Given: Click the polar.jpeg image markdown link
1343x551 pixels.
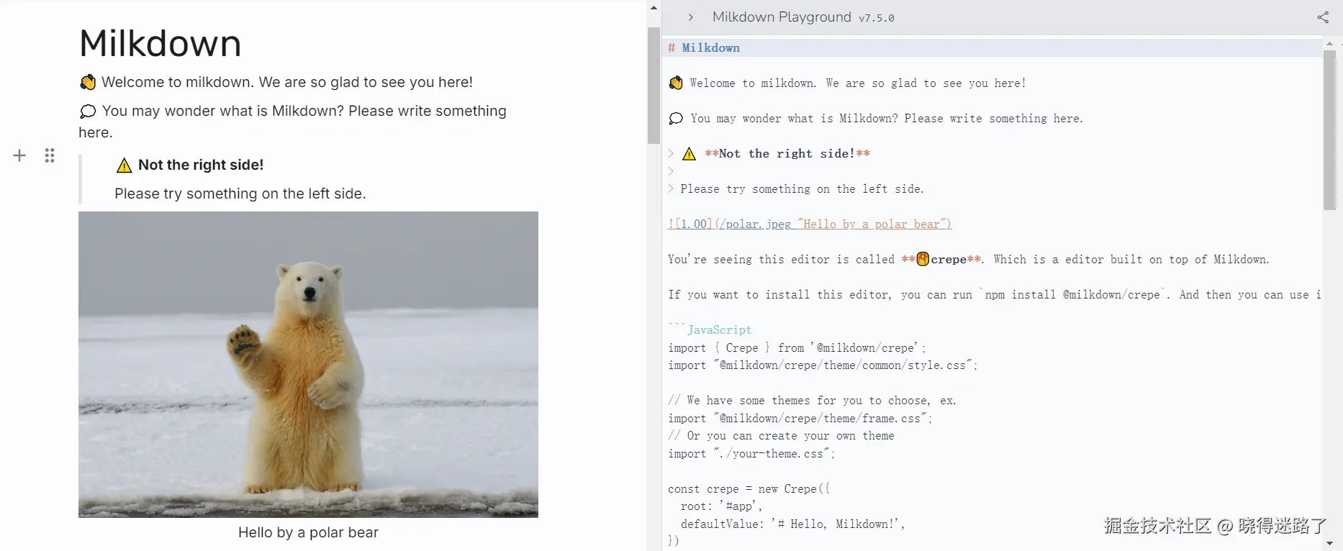Looking at the screenshot, I should 810,224.
